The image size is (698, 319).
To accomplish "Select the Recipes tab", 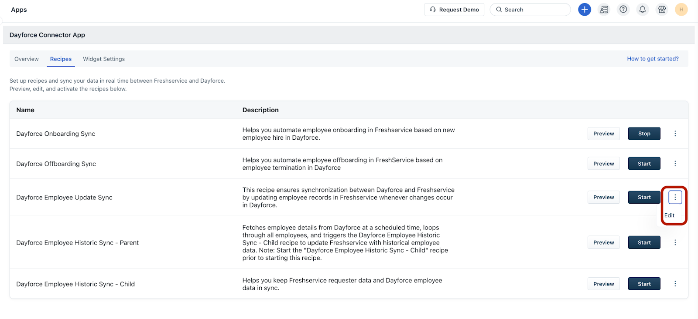I will (61, 59).
